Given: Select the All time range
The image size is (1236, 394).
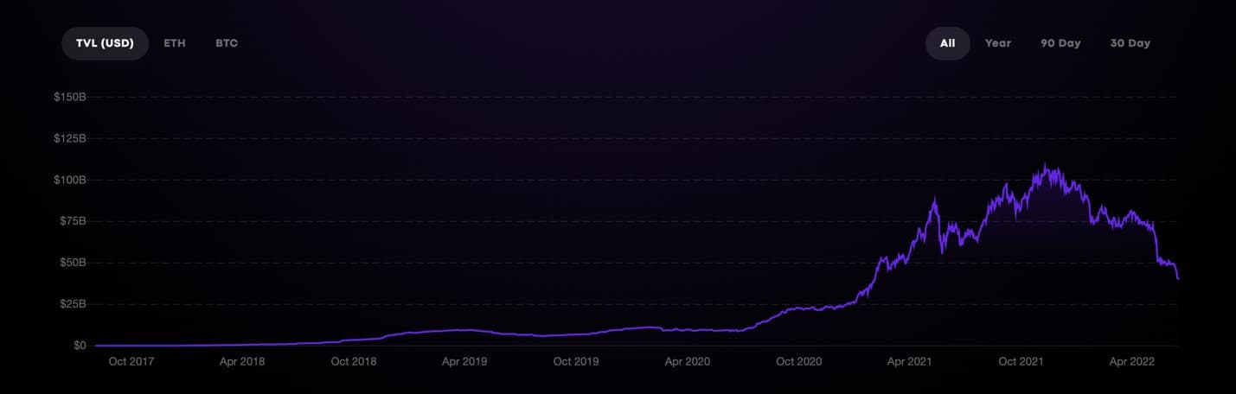Looking at the screenshot, I should [948, 43].
